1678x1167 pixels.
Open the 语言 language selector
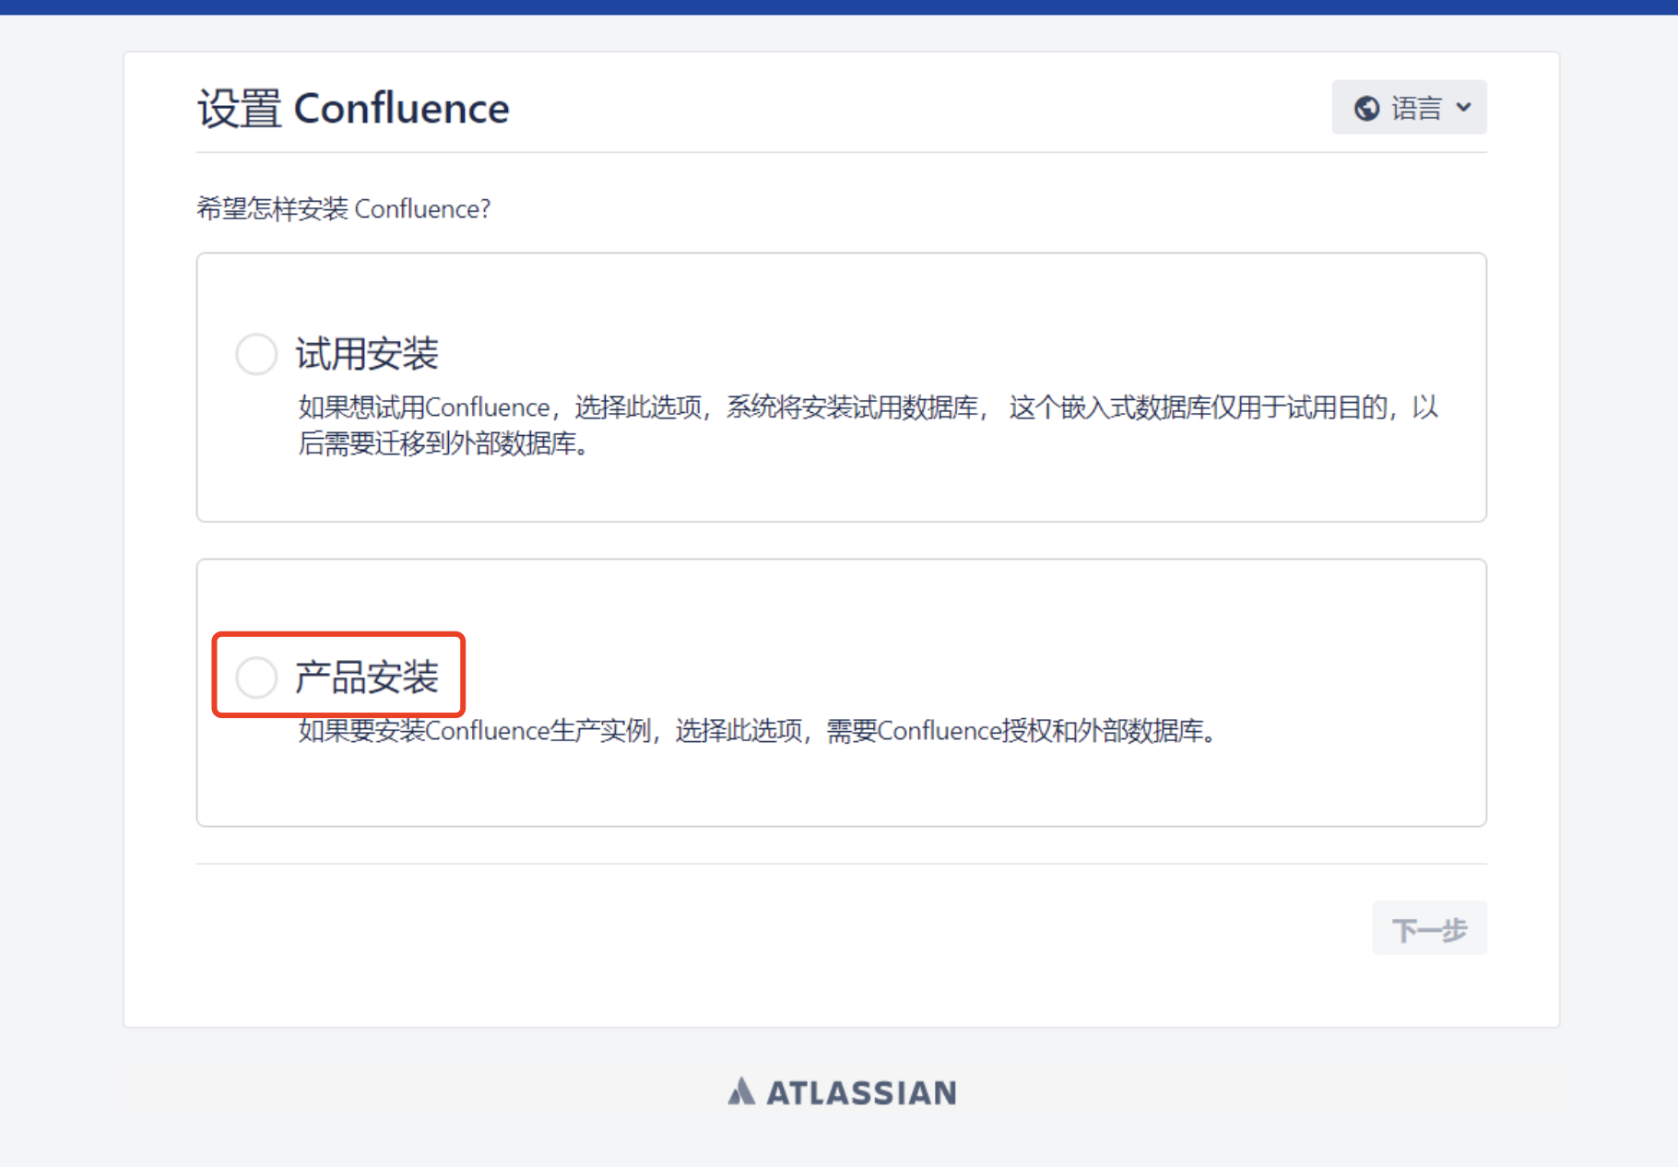pyautogui.click(x=1409, y=107)
